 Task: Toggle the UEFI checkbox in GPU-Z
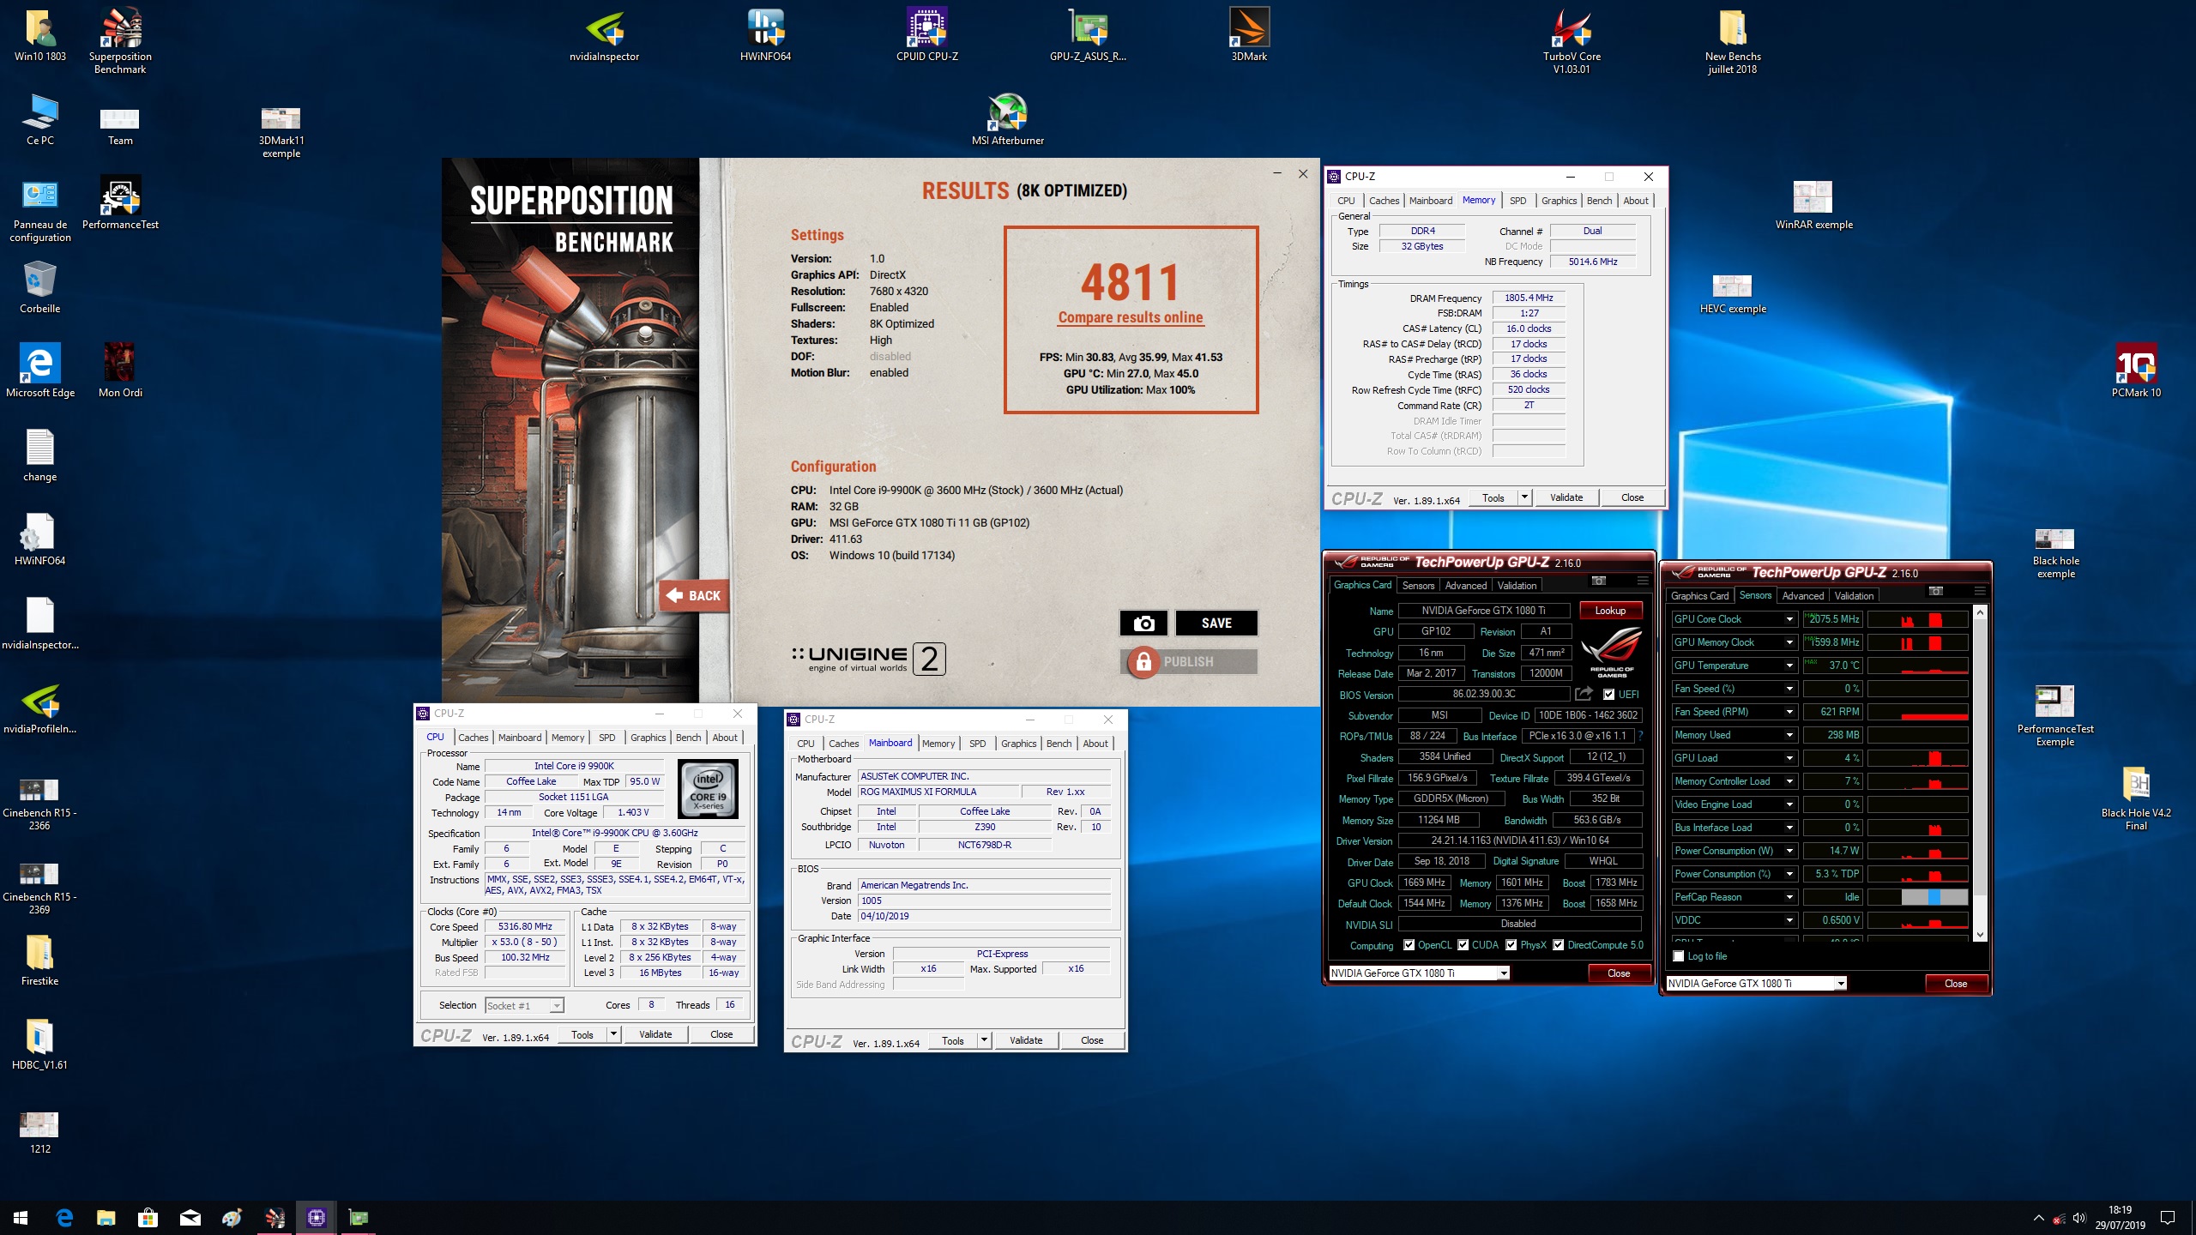[1609, 695]
